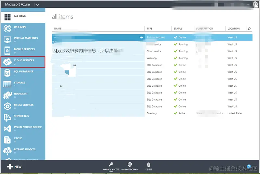This screenshot has width=260, height=174.
Task: Expand the Microsoft Azure dropdown chevron
Action: tap(37, 5)
